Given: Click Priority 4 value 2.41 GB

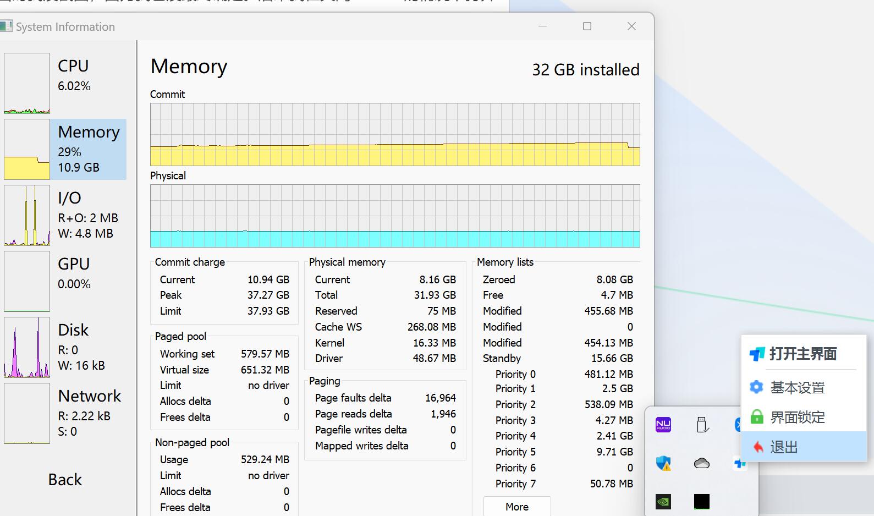Looking at the screenshot, I should 614,436.
